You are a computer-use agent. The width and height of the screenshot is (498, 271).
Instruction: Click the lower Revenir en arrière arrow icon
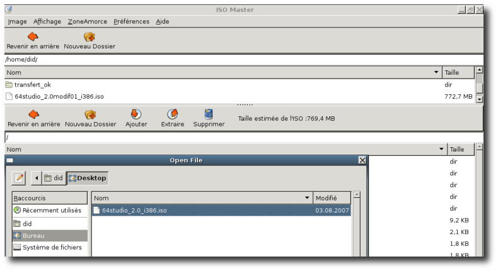point(33,114)
